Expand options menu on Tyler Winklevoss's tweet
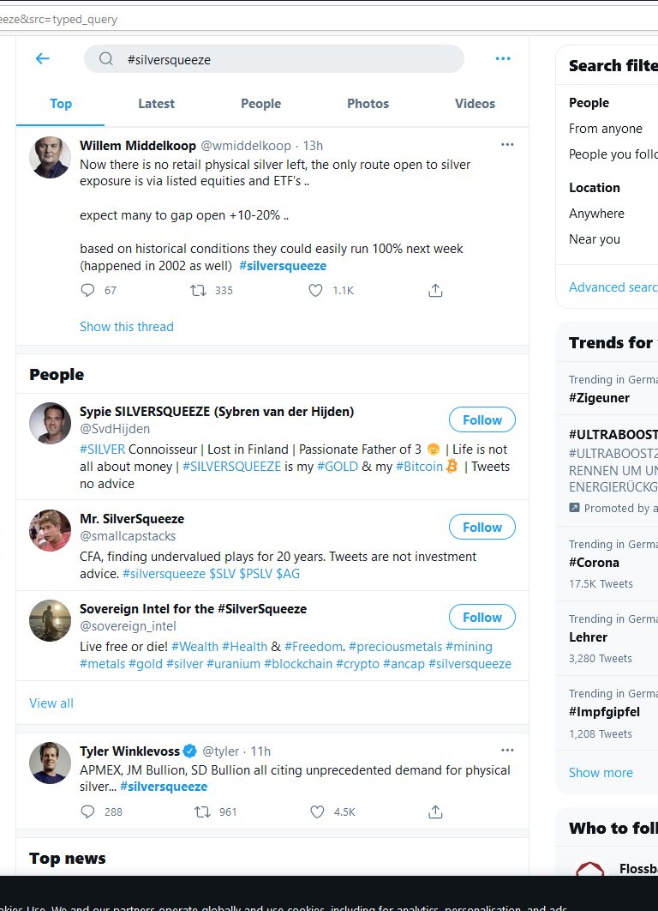 point(507,751)
